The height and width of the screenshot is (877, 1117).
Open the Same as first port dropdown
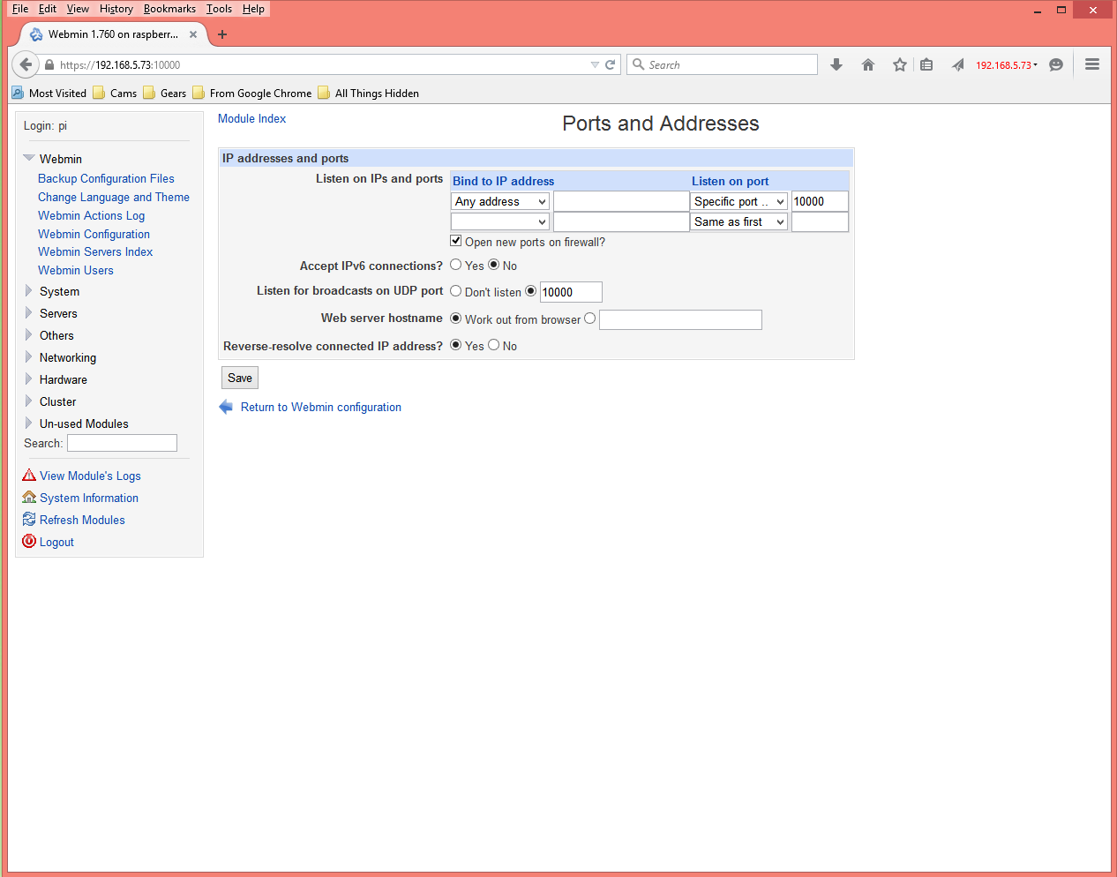(738, 221)
